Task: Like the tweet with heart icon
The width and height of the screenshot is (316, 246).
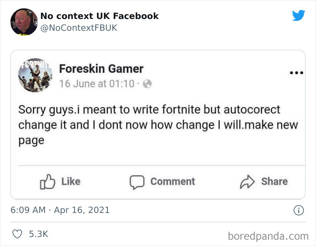Action: point(17,234)
